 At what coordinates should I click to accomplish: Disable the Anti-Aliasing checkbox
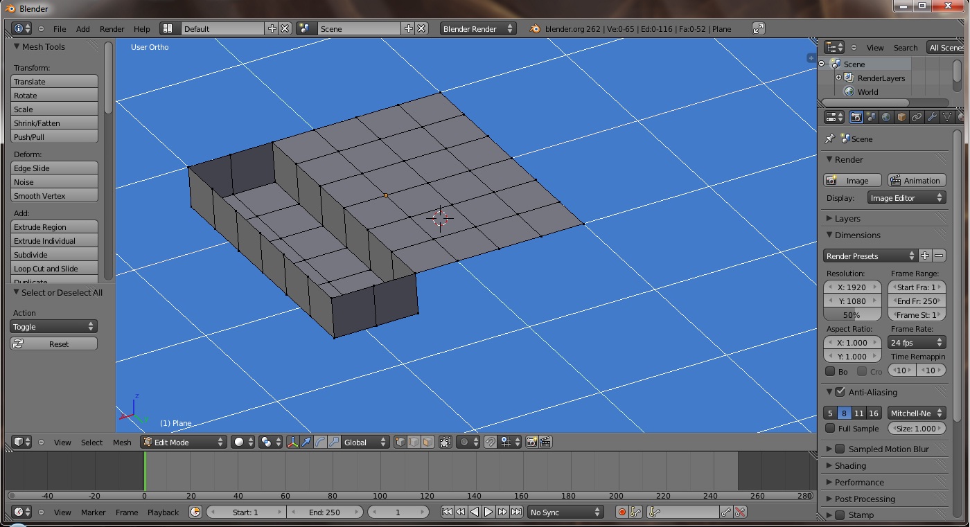(840, 392)
